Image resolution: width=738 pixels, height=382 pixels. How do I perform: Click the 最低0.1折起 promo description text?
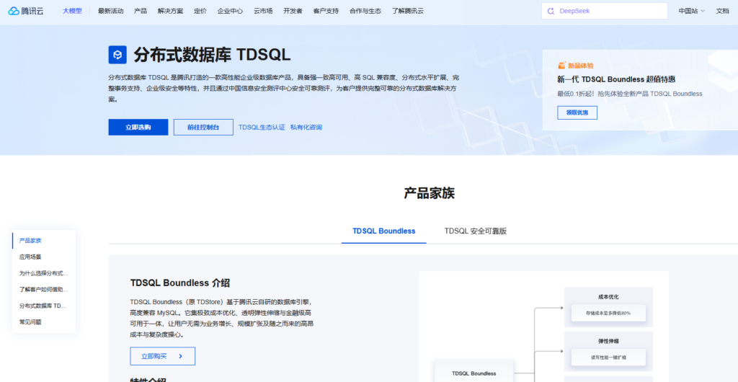[x=630, y=94]
